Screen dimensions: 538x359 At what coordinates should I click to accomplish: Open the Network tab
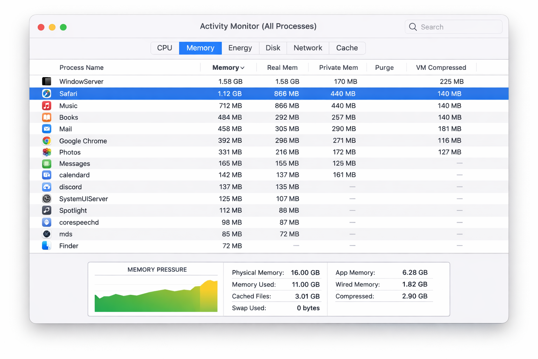coord(308,48)
